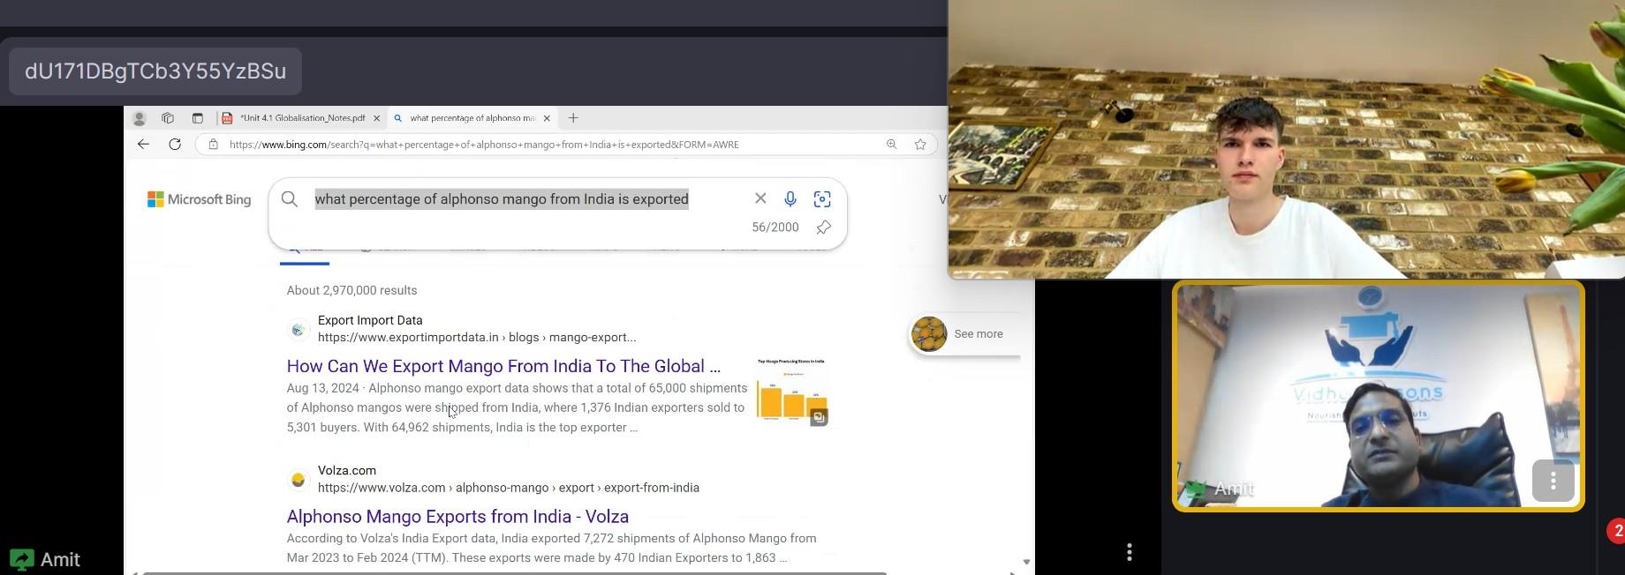The width and height of the screenshot is (1625, 575).
Task: Open the Edge workspaces icon
Action: coord(168,118)
